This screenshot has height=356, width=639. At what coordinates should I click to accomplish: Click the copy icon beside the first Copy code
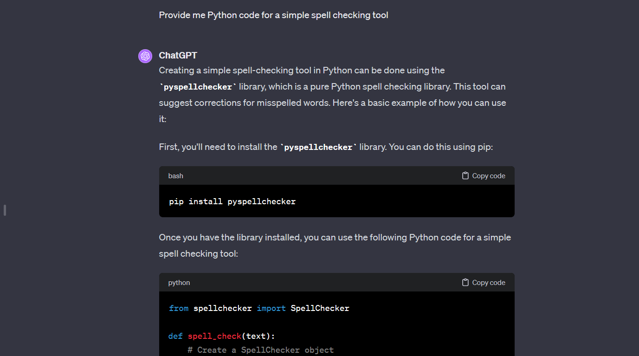click(x=465, y=175)
